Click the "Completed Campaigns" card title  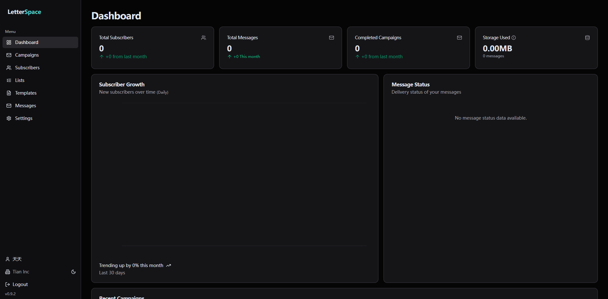pyautogui.click(x=378, y=38)
